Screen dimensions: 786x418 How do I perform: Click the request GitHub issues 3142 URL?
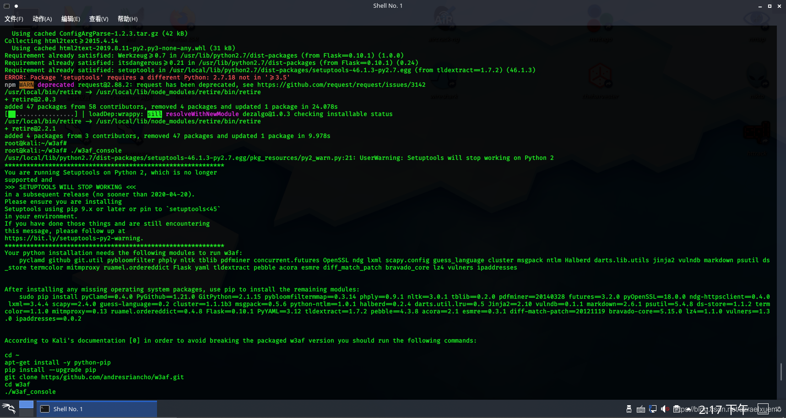click(342, 85)
